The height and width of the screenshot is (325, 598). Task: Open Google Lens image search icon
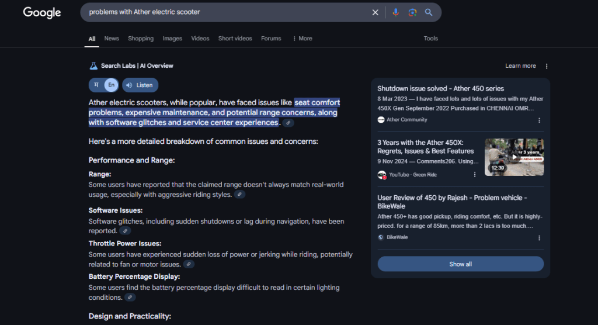coord(412,12)
